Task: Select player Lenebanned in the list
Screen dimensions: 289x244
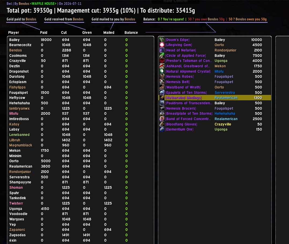Action: tap(19, 135)
